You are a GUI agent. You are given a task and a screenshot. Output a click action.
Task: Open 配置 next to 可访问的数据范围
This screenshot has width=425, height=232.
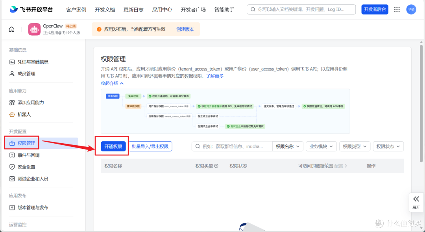click(340, 166)
